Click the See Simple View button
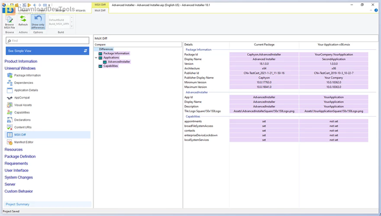 tap(47, 51)
